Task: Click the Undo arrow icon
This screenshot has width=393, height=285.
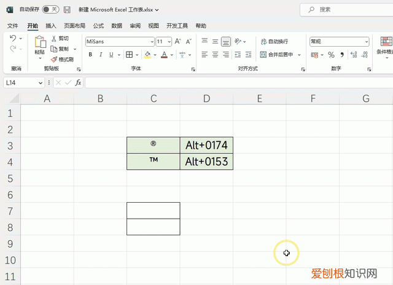Action: point(13,38)
